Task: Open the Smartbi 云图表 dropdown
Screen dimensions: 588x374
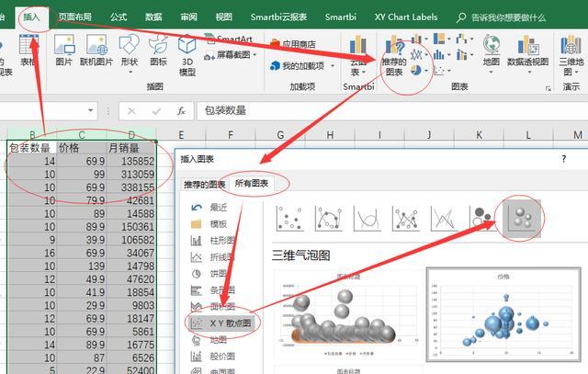Action: point(358,55)
